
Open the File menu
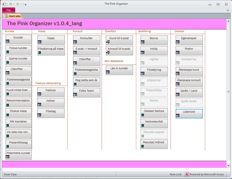point(9,10)
